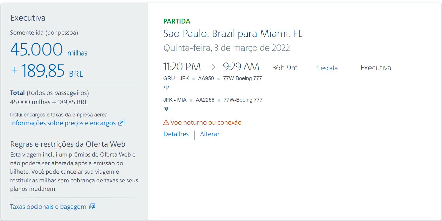The width and height of the screenshot is (442, 221).
Task: Select flight number AA950
Action: 206,78
